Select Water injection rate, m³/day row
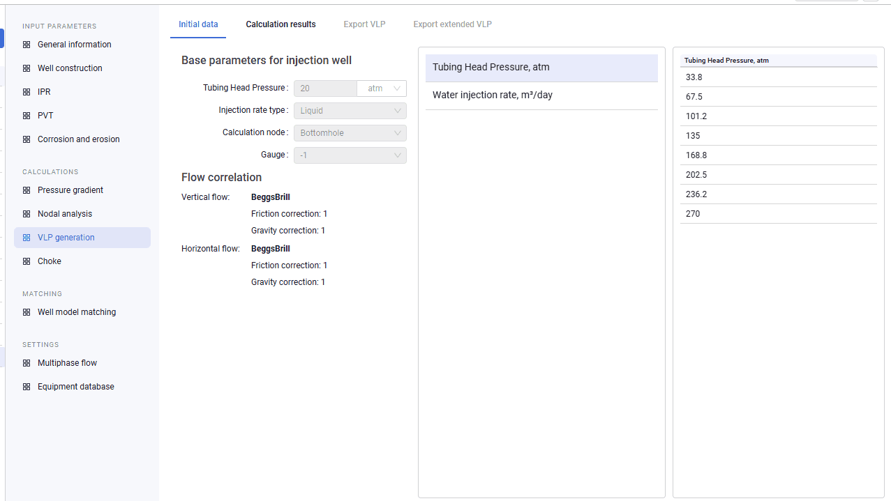 (x=541, y=95)
